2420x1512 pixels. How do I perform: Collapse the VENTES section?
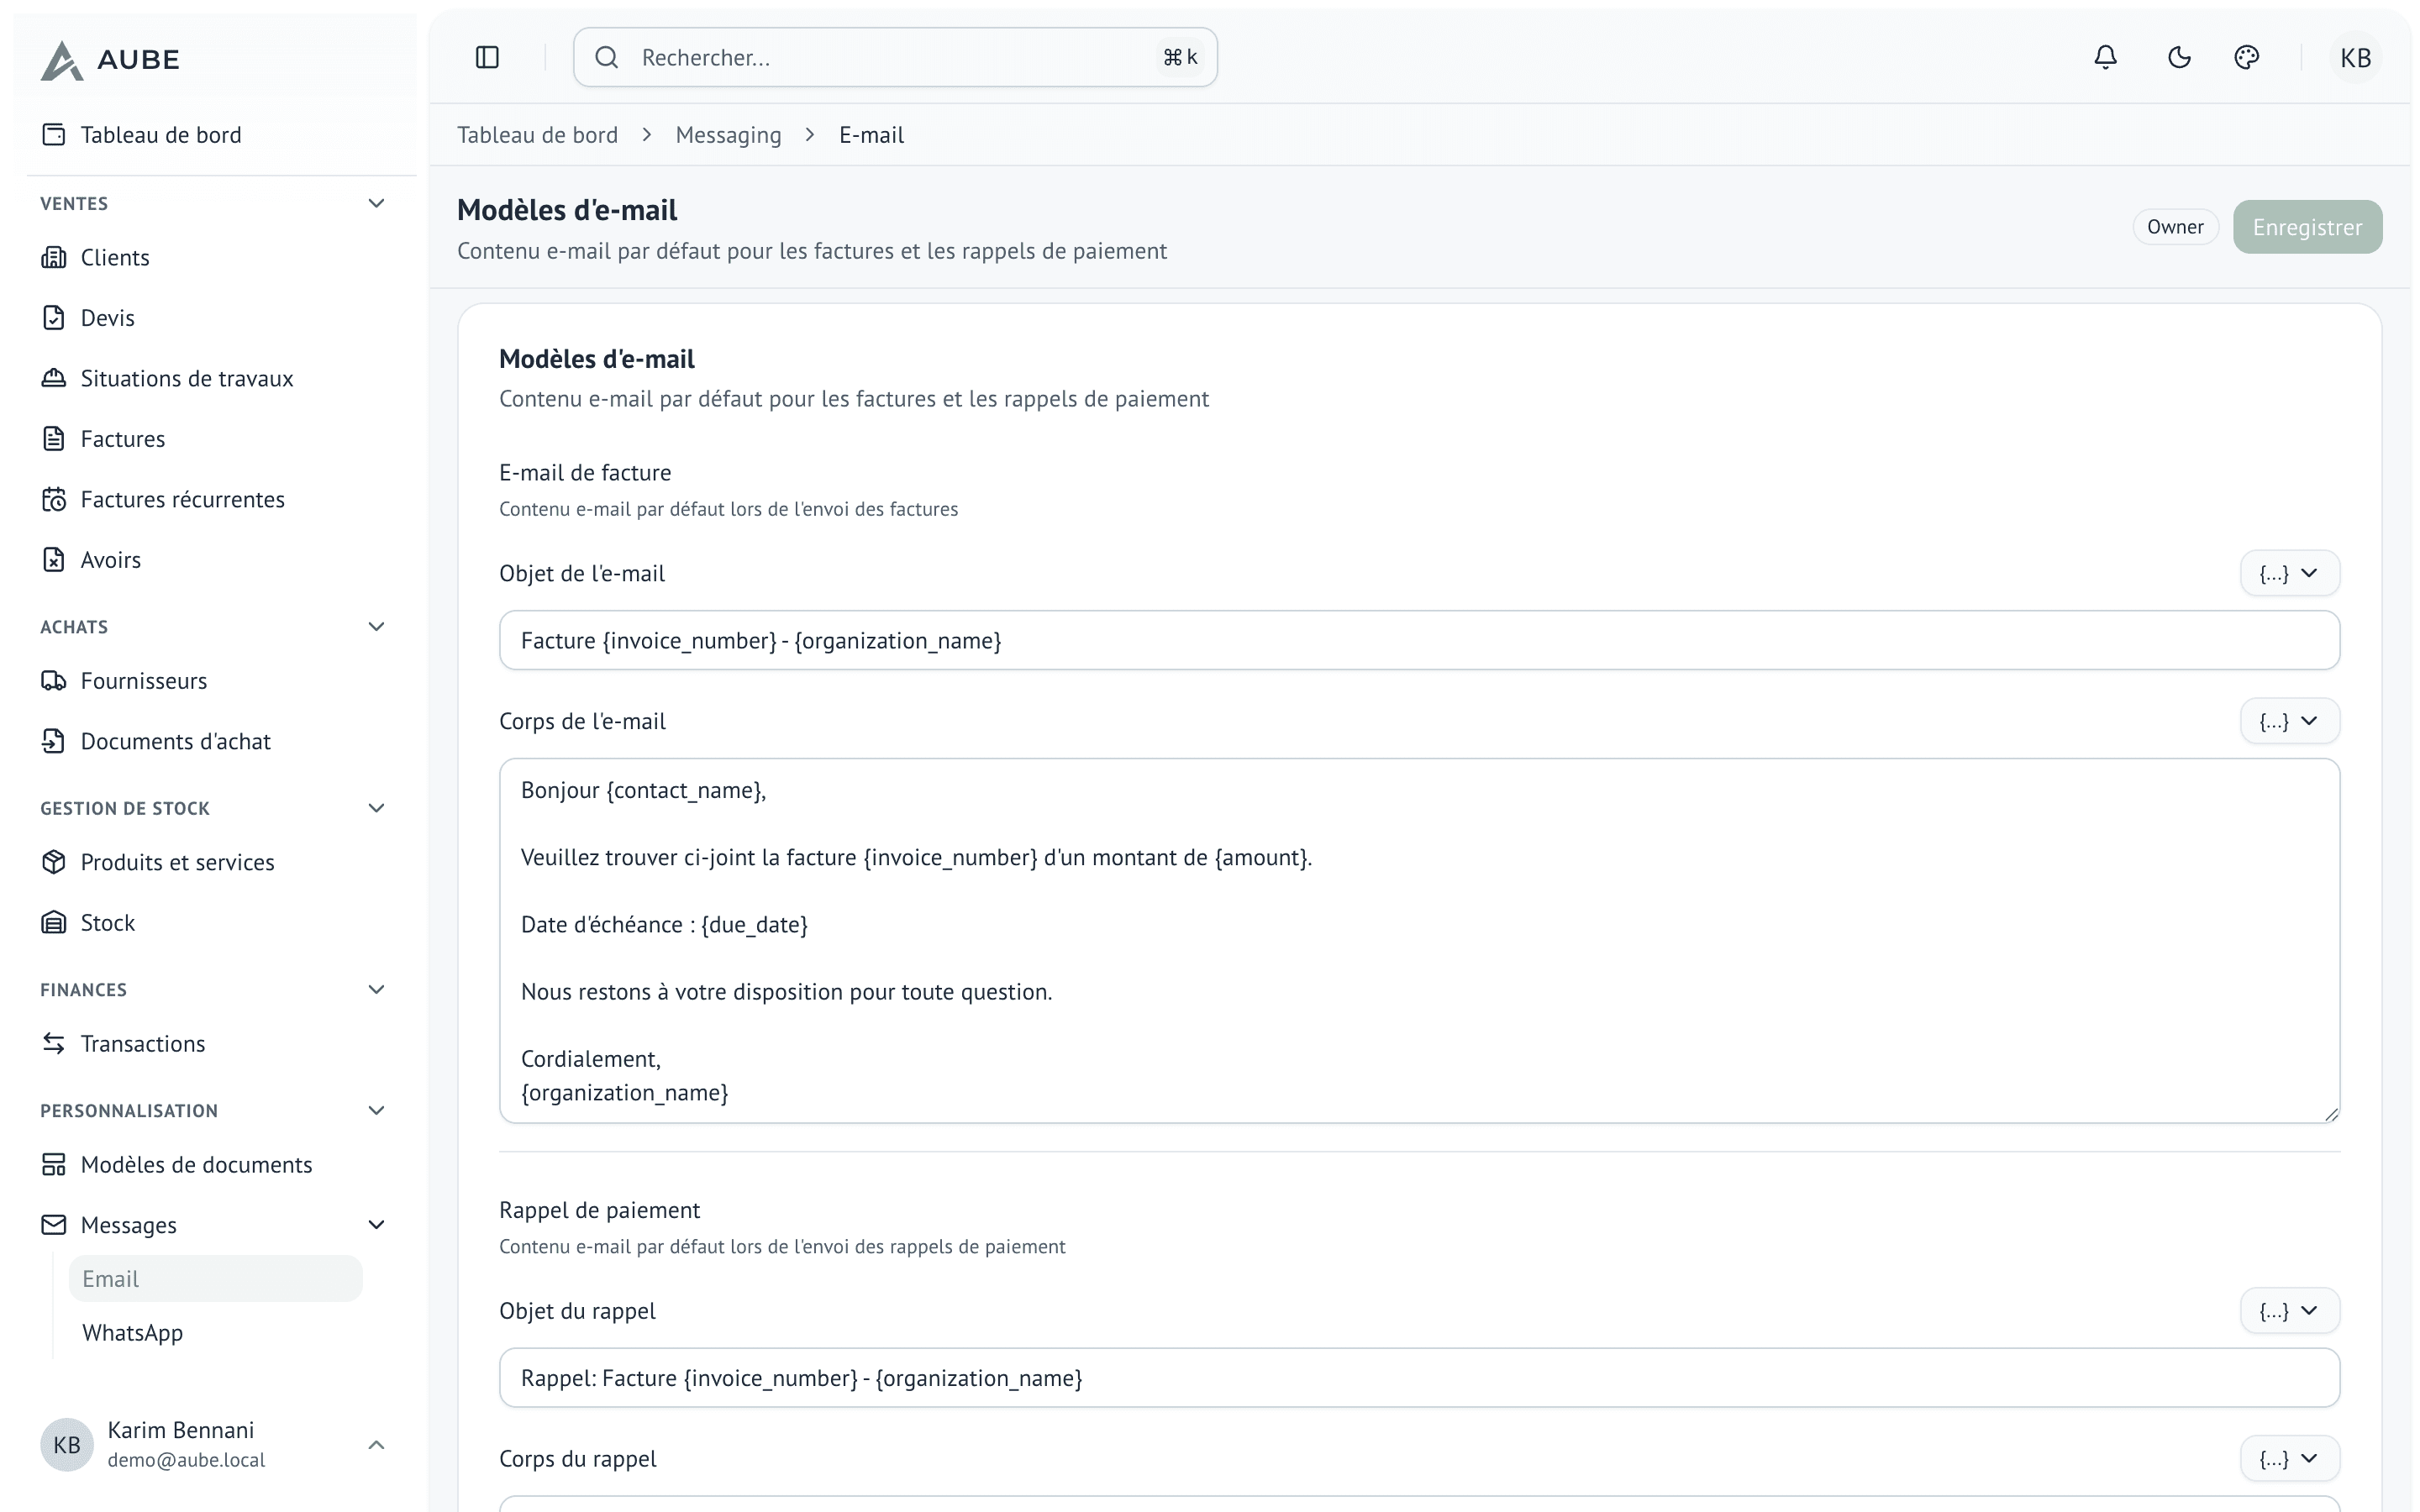coord(377,203)
